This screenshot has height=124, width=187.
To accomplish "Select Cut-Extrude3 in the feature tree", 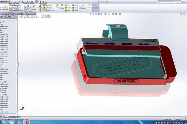I will [3, 71].
